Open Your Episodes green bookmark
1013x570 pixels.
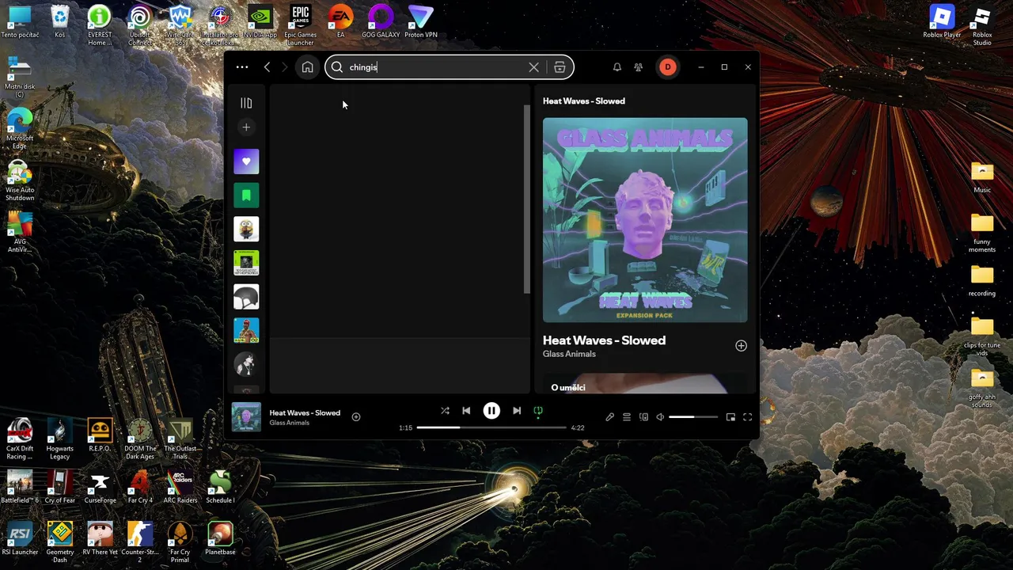pos(246,196)
